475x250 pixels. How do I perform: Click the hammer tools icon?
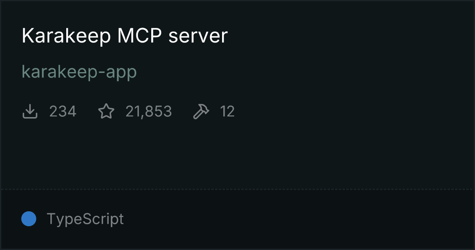point(201,111)
